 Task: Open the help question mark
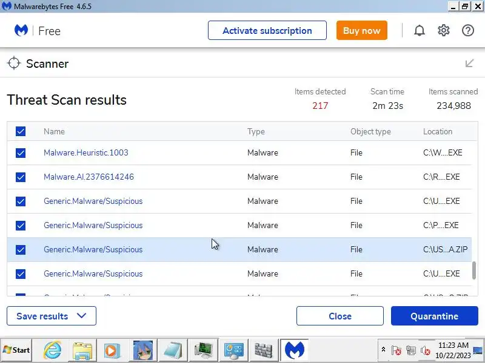point(467,31)
